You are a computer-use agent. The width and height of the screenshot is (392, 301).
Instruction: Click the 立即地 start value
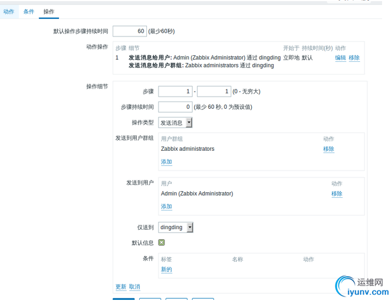[x=292, y=58]
